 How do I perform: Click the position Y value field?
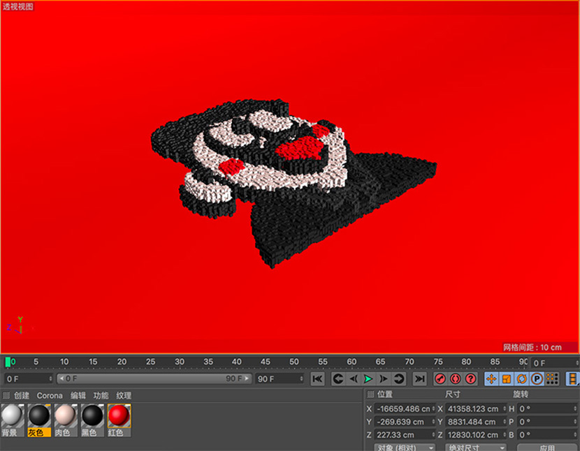(405, 422)
